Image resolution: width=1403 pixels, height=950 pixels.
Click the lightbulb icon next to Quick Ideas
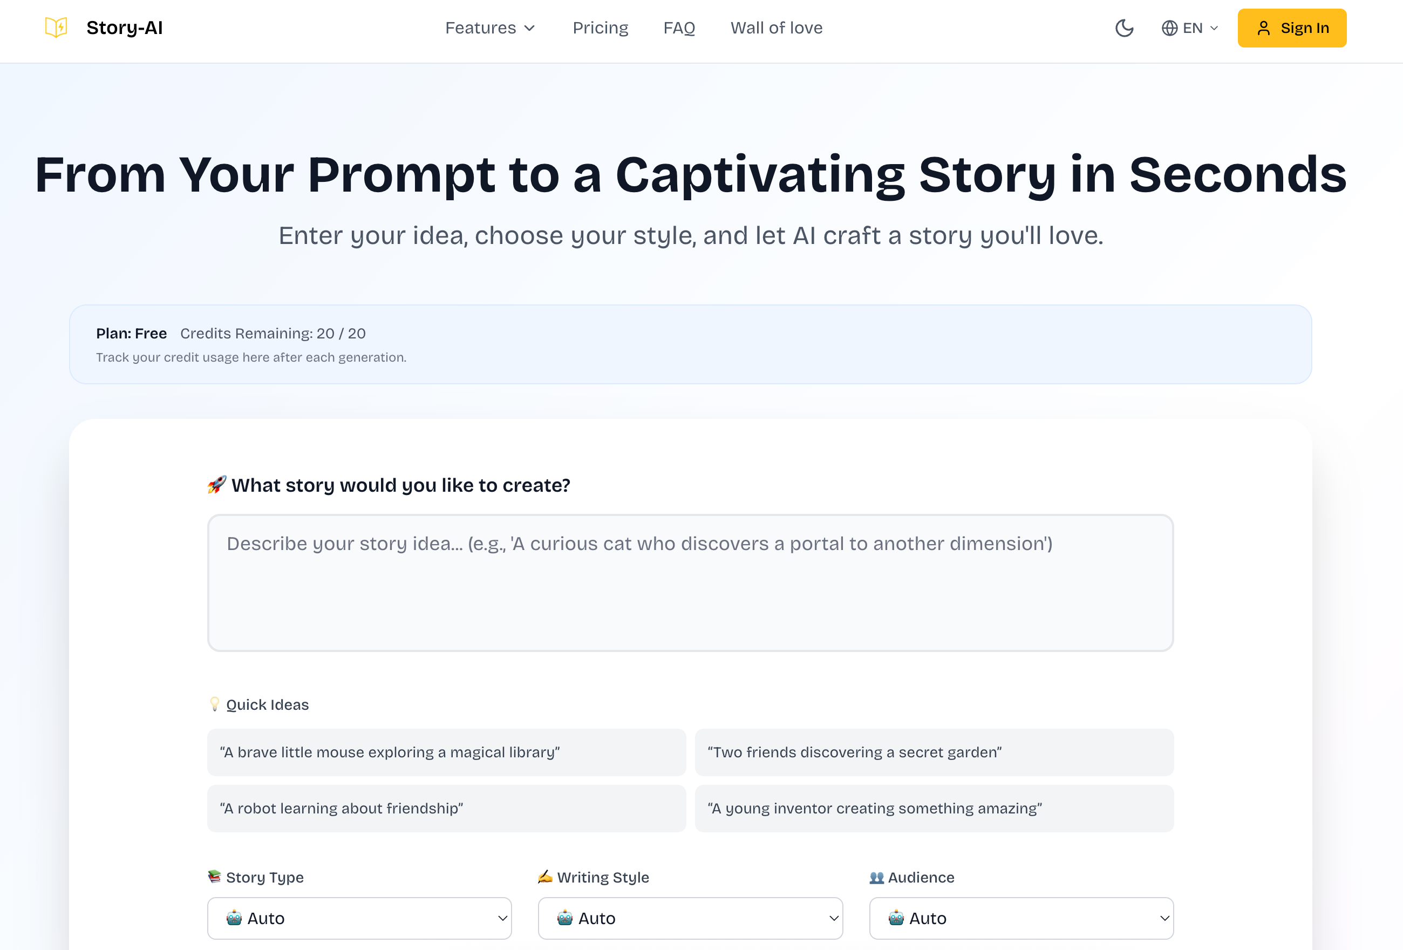pyautogui.click(x=214, y=704)
